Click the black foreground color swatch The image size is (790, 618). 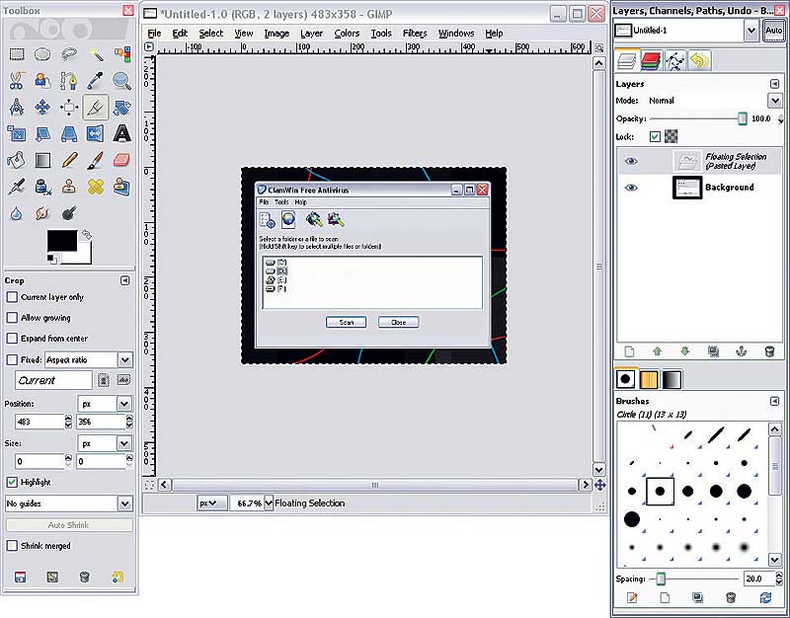click(x=62, y=241)
